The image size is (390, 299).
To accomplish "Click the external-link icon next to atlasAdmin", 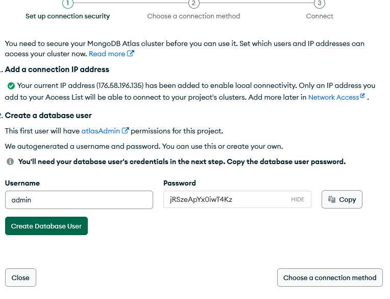I will click(x=125, y=131).
